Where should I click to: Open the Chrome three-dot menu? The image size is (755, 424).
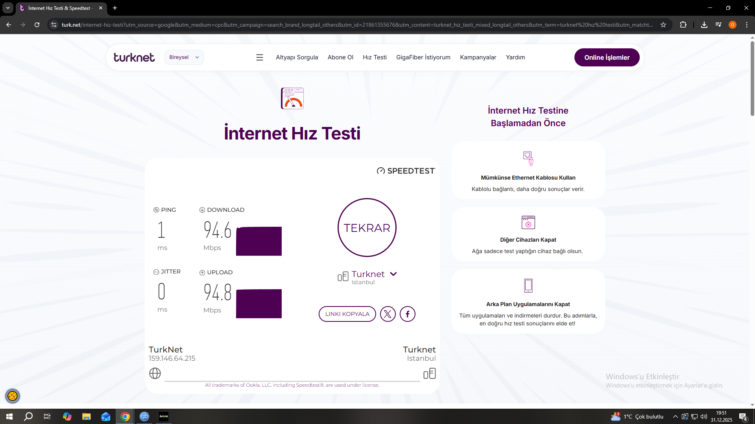(x=747, y=25)
